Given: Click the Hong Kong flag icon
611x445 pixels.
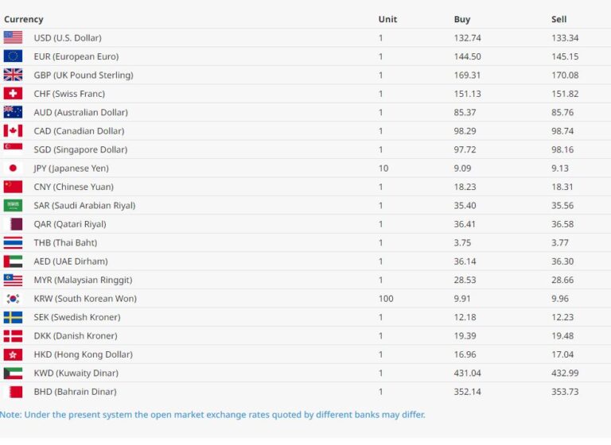Looking at the screenshot, I should point(13,354).
